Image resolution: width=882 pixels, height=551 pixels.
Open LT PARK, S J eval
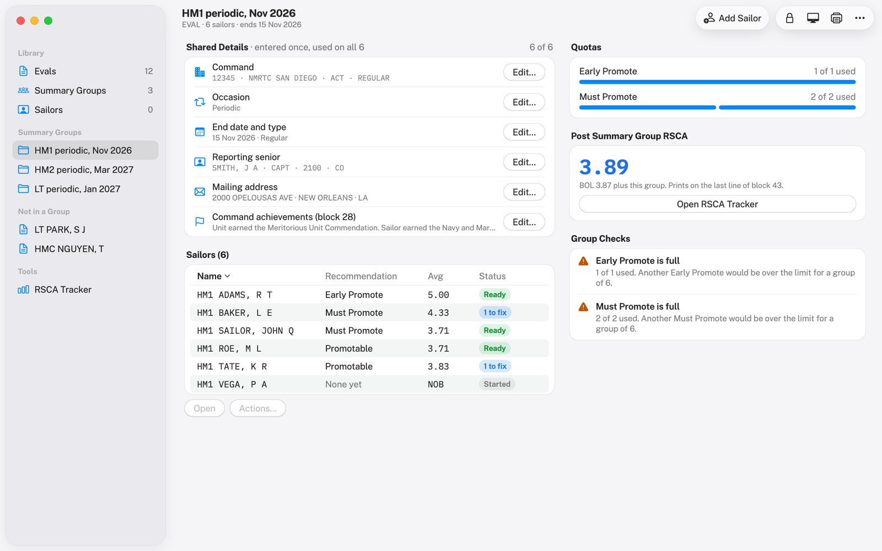click(x=85, y=229)
